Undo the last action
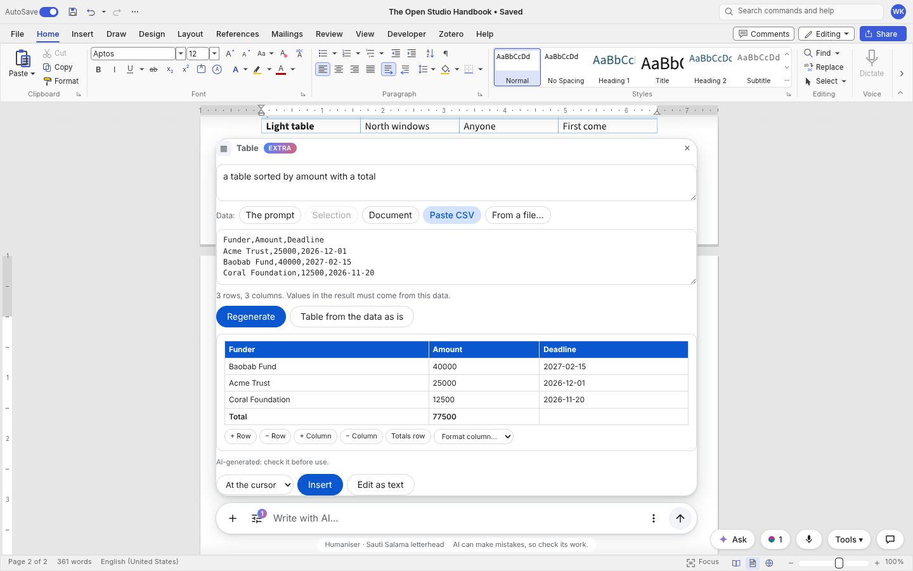The height and width of the screenshot is (571, 913). point(91,11)
